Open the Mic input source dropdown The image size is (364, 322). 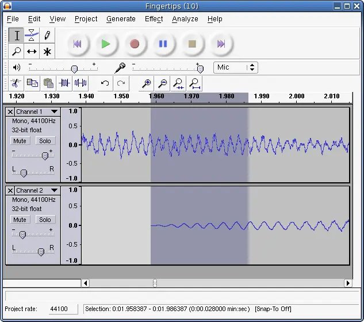click(x=235, y=67)
